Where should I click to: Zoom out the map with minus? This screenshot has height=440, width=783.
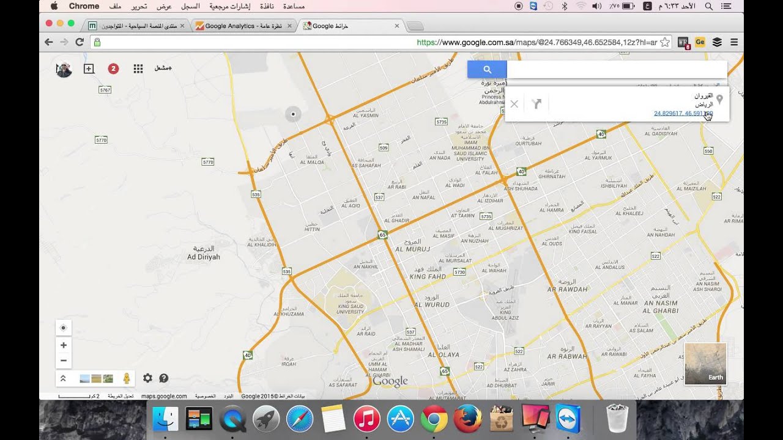point(64,360)
